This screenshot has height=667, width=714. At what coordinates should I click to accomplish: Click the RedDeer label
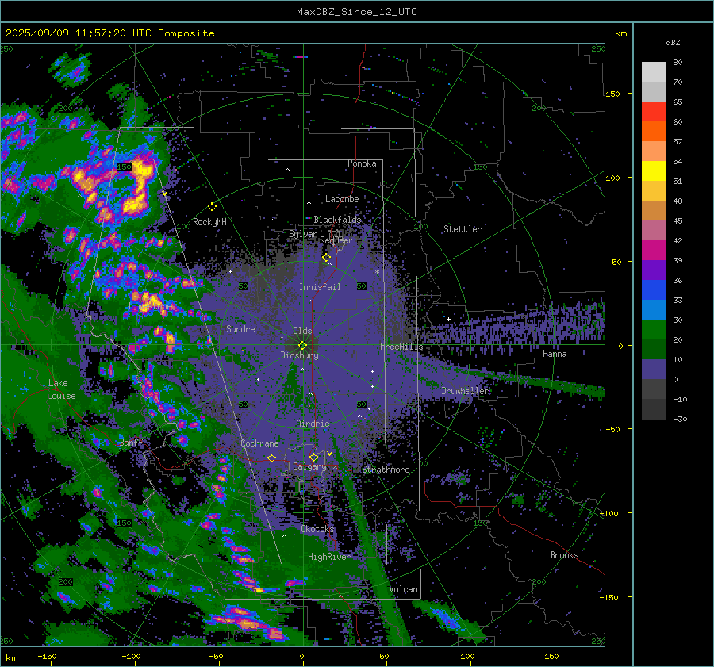[336, 240]
